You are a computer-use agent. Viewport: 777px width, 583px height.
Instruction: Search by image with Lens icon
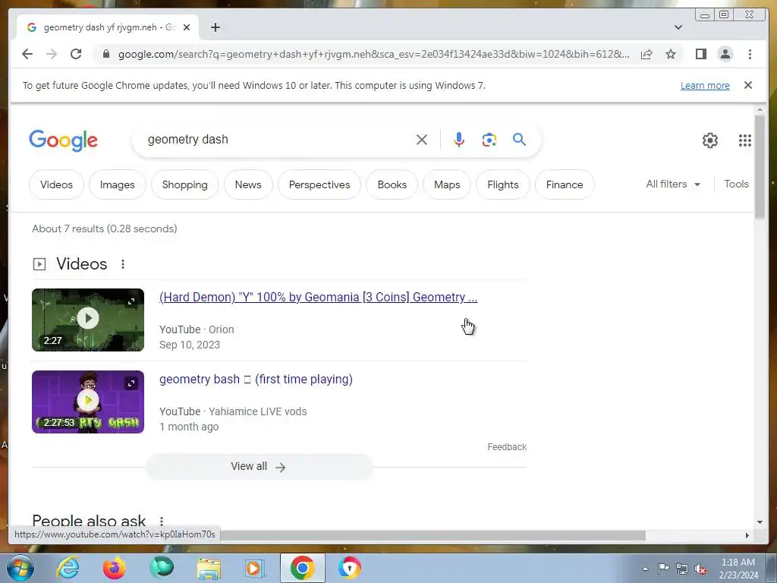tap(489, 140)
